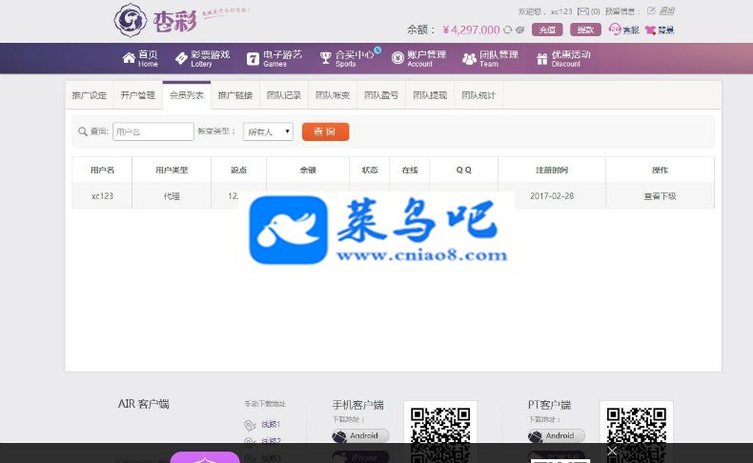
Task: Switch to the 团队统计 tab
Action: [x=478, y=95]
